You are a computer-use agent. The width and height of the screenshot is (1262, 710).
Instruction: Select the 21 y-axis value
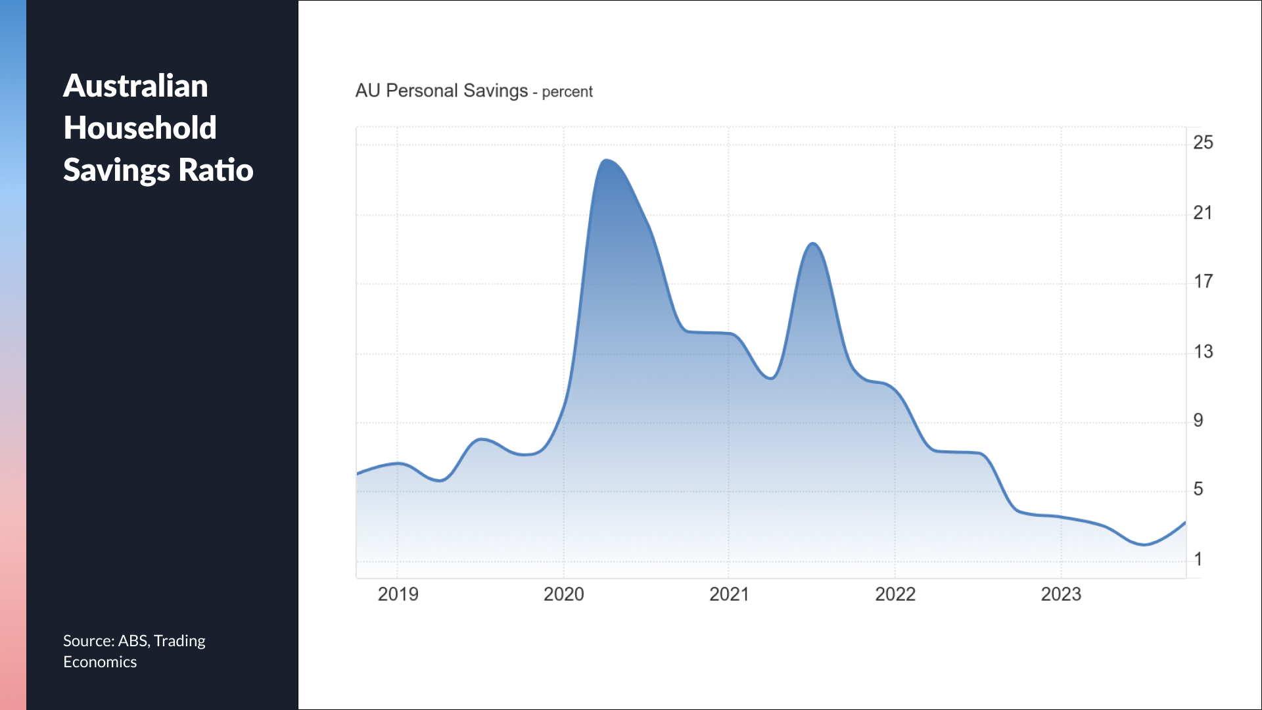click(x=1203, y=213)
